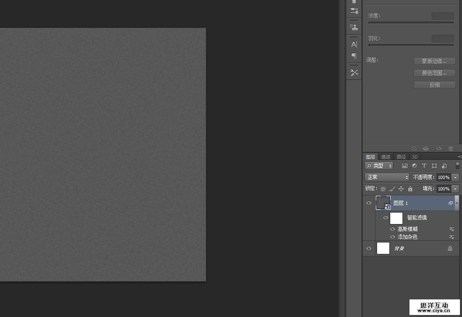Switch to the 通道 tab
462x317 pixels.
tap(386, 157)
